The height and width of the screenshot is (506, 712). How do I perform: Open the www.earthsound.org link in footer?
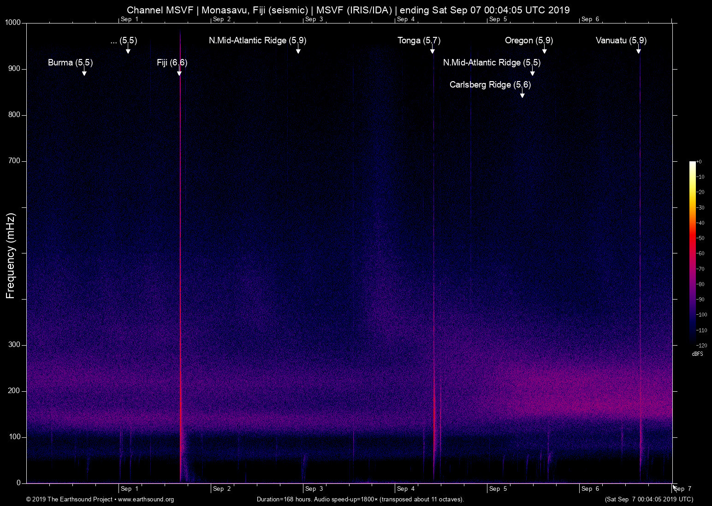click(146, 499)
